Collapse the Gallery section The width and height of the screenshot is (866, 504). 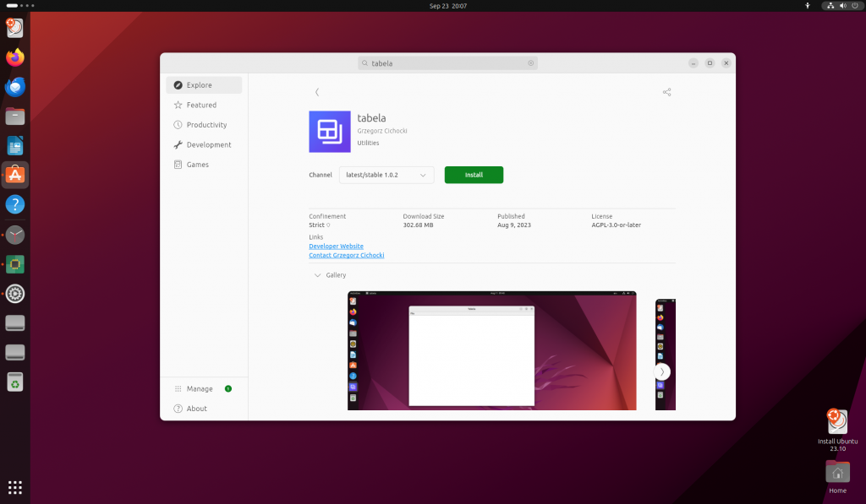[316, 274]
